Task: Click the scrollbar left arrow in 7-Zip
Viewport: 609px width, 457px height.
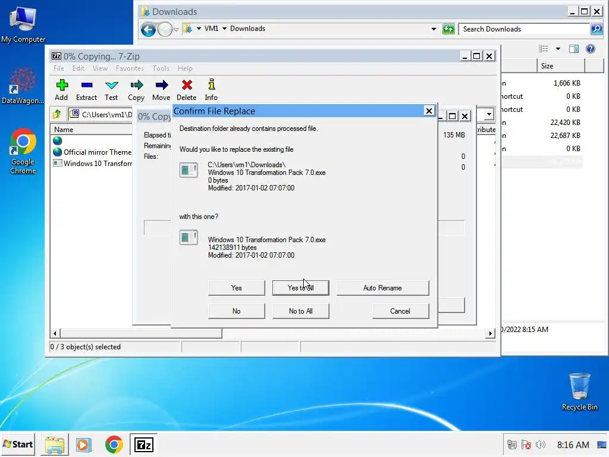Action: point(55,333)
